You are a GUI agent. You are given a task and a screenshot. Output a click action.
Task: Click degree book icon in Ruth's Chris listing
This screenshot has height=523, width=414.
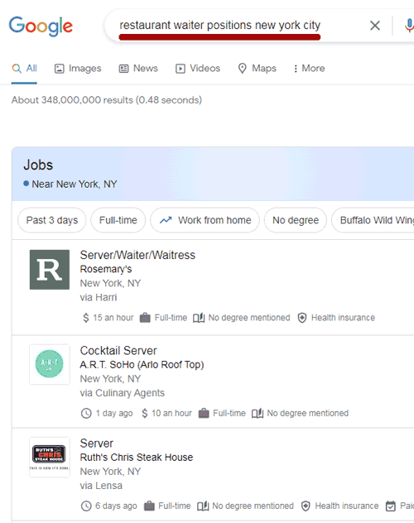click(203, 506)
